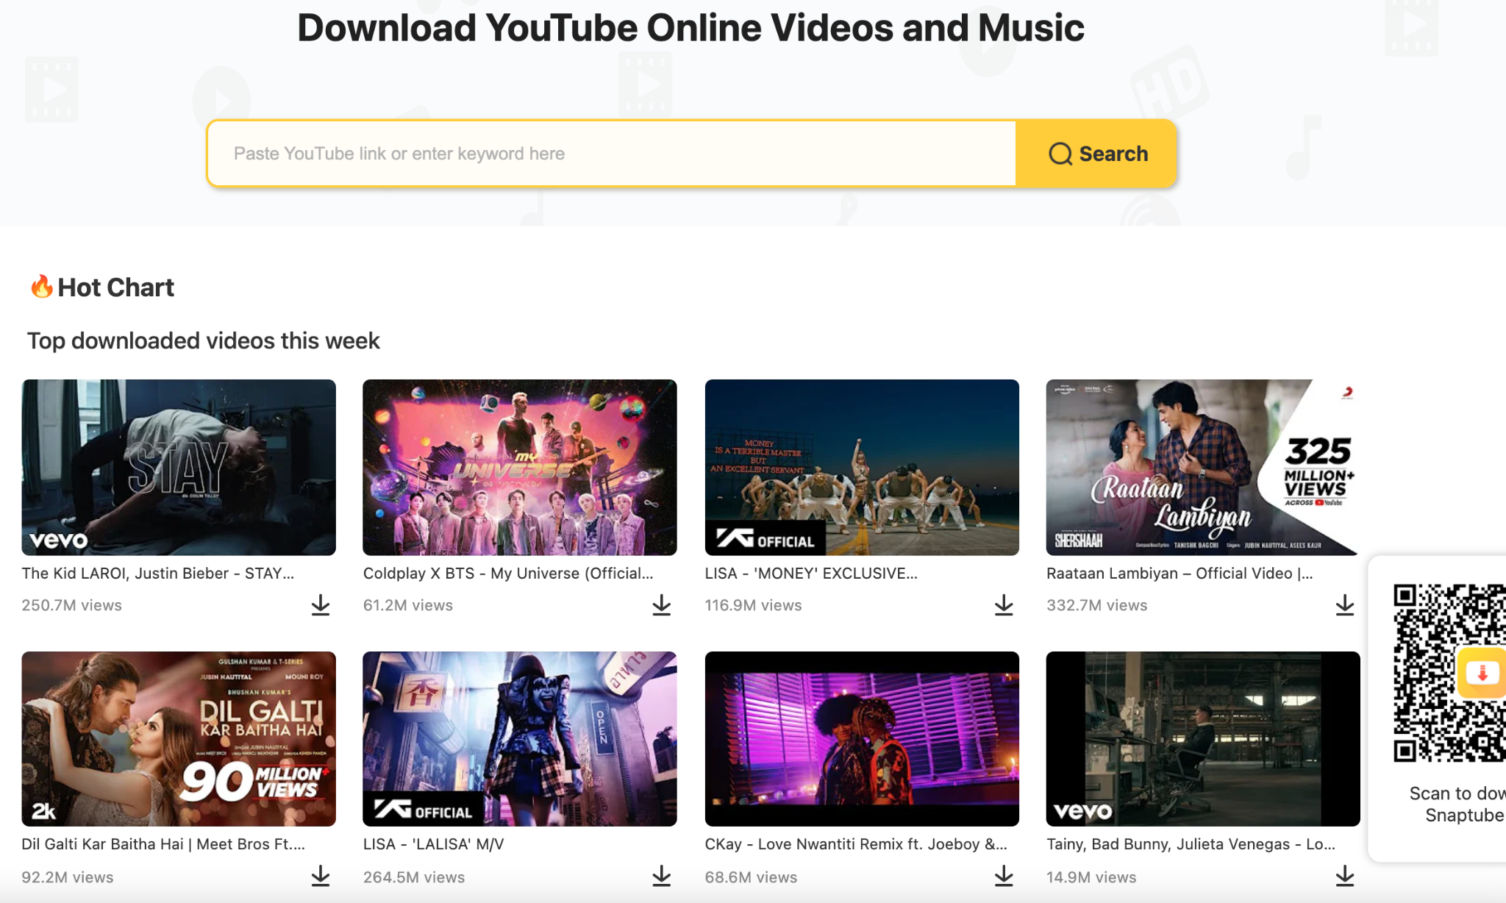This screenshot has width=1506, height=903.
Task: Click download icon for Dil Galti Kar Baitha Hai
Action: [x=320, y=876]
